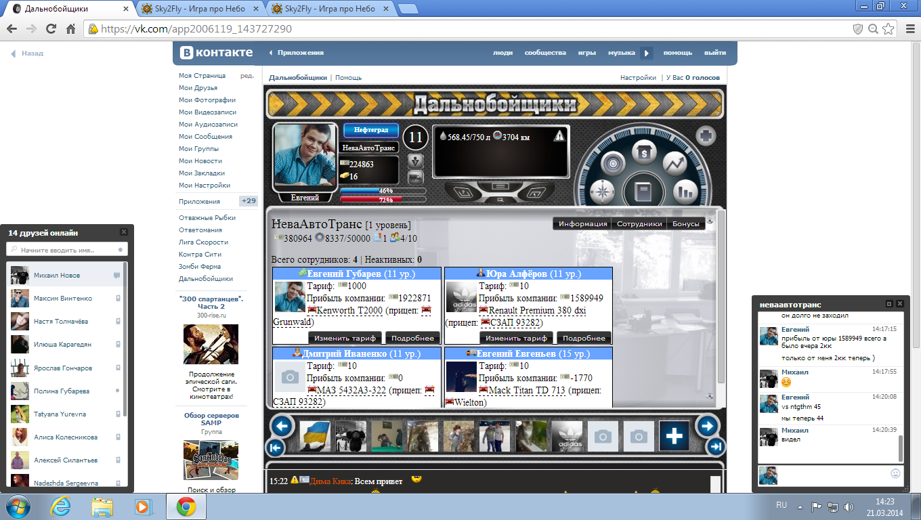Open Мои Друзья in the VK sidebar
The width and height of the screenshot is (921, 520).
198,87
